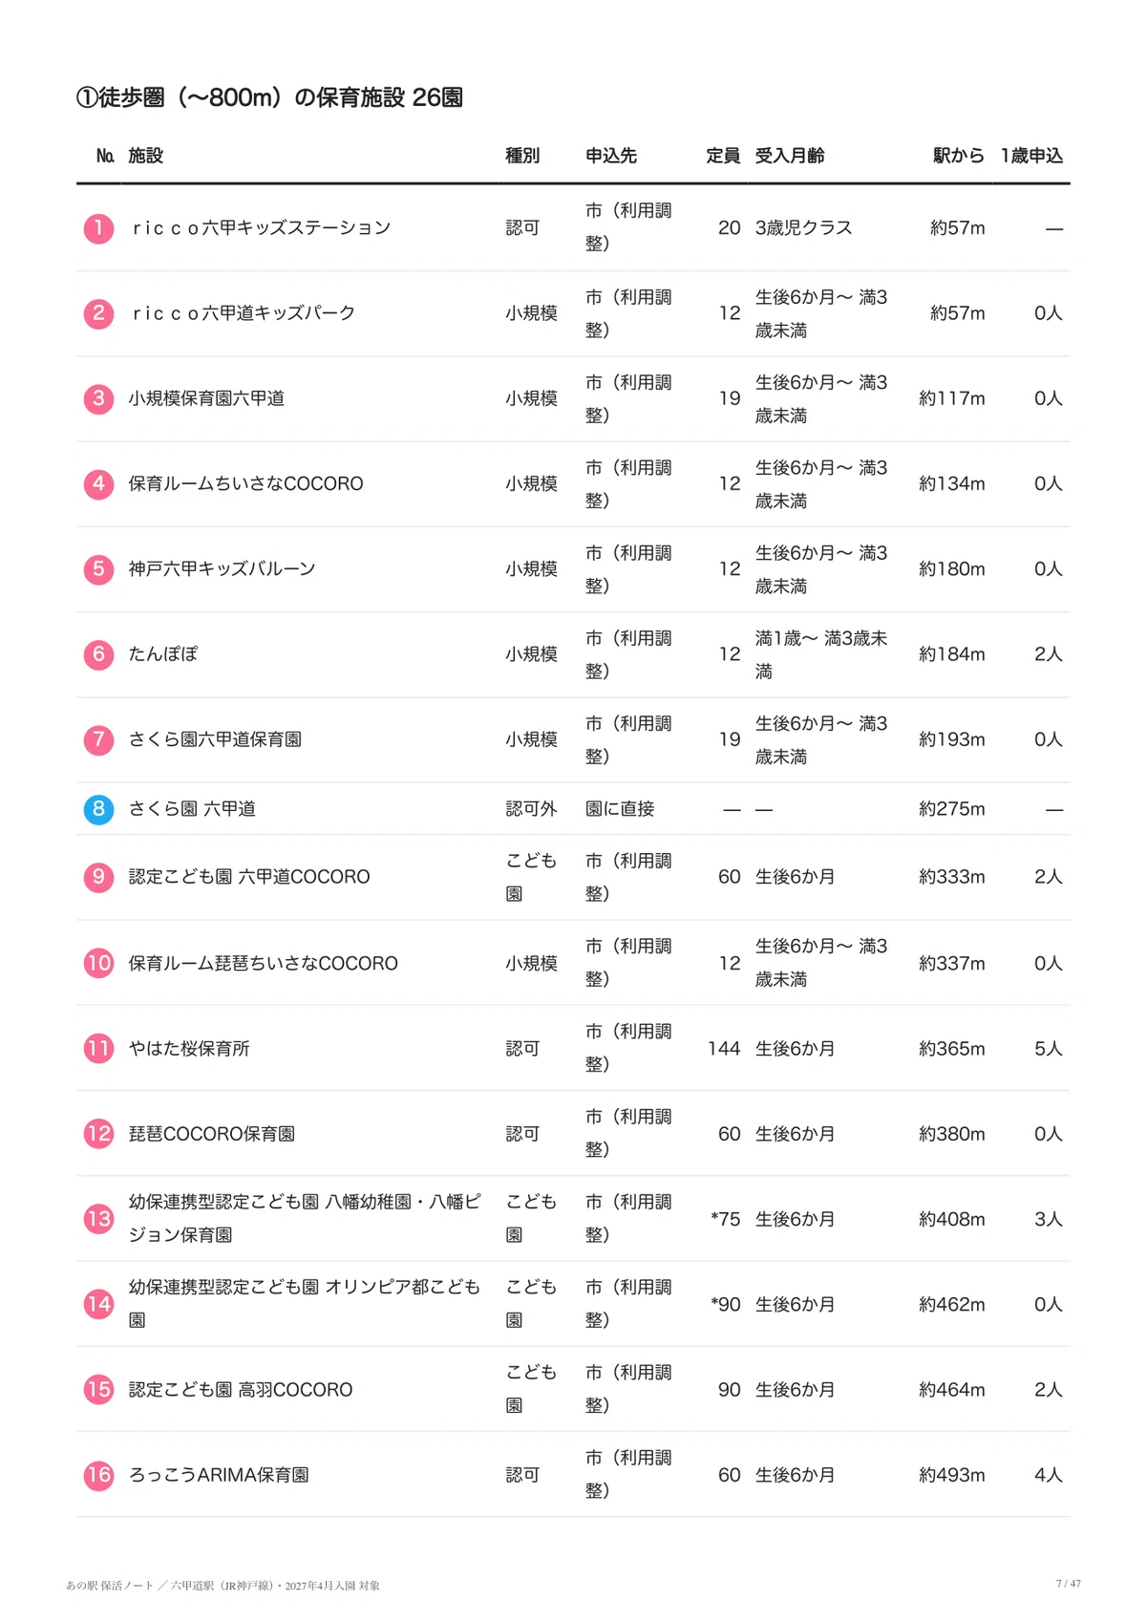This screenshot has width=1146, height=1623.
Task: Click the 施設 column header
Action: coord(145,156)
